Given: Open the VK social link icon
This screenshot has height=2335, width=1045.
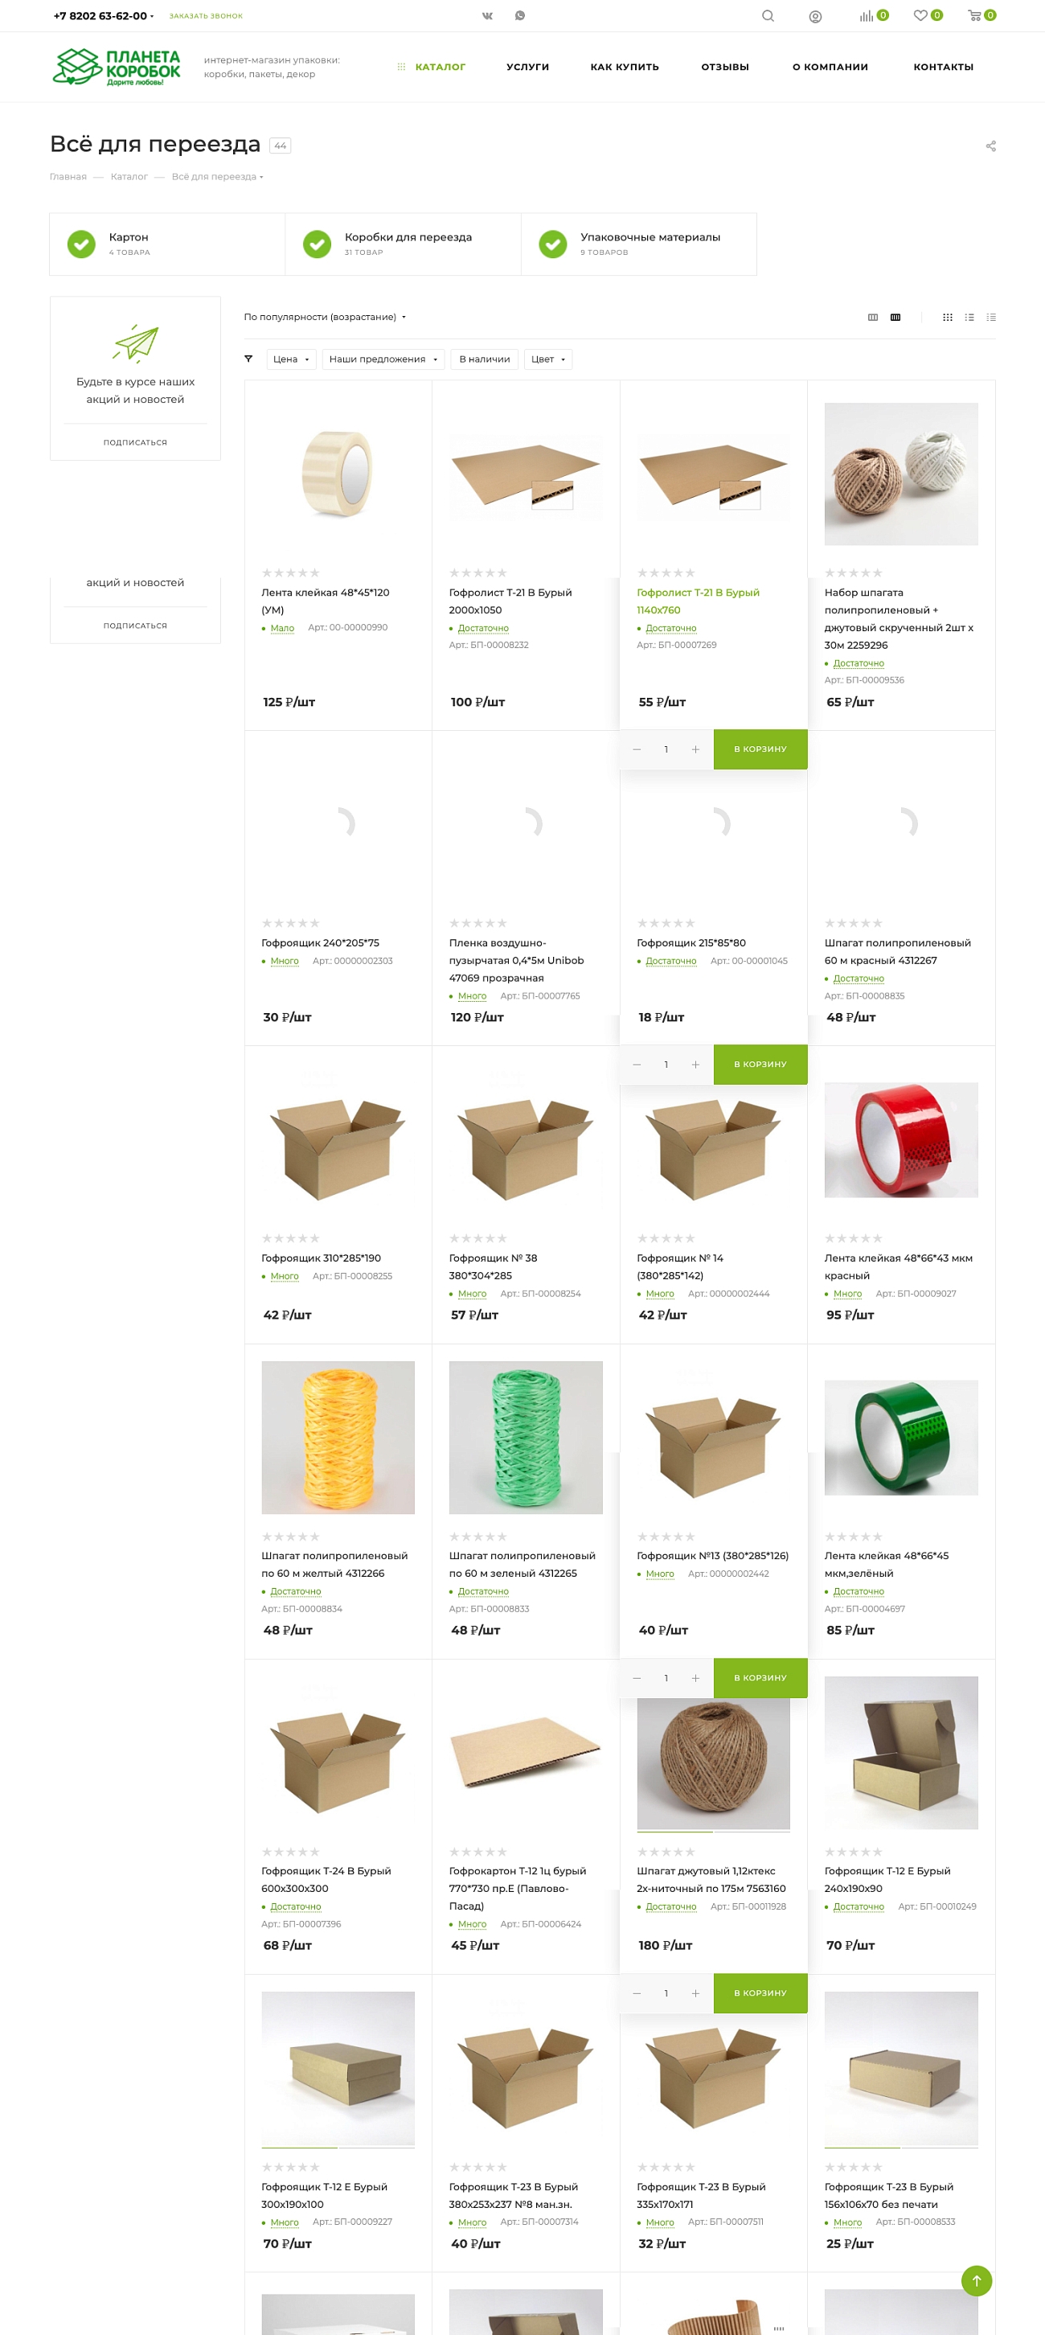Looking at the screenshot, I should pos(488,15).
